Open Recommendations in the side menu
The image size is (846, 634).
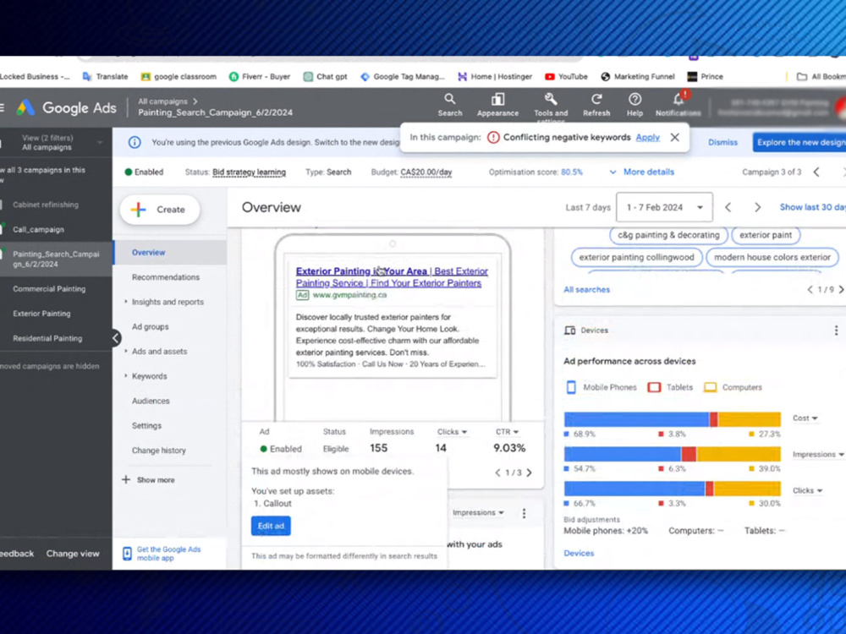pyautogui.click(x=166, y=277)
